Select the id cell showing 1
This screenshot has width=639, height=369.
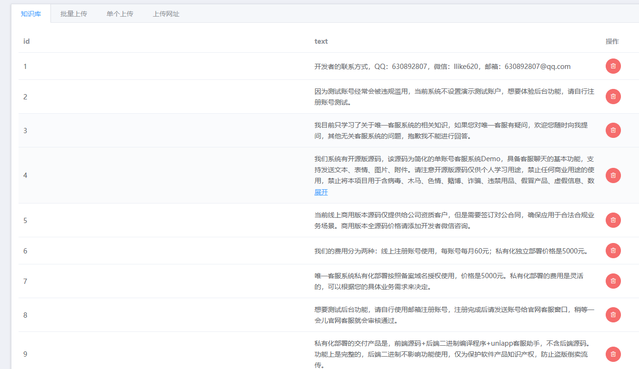coord(25,66)
